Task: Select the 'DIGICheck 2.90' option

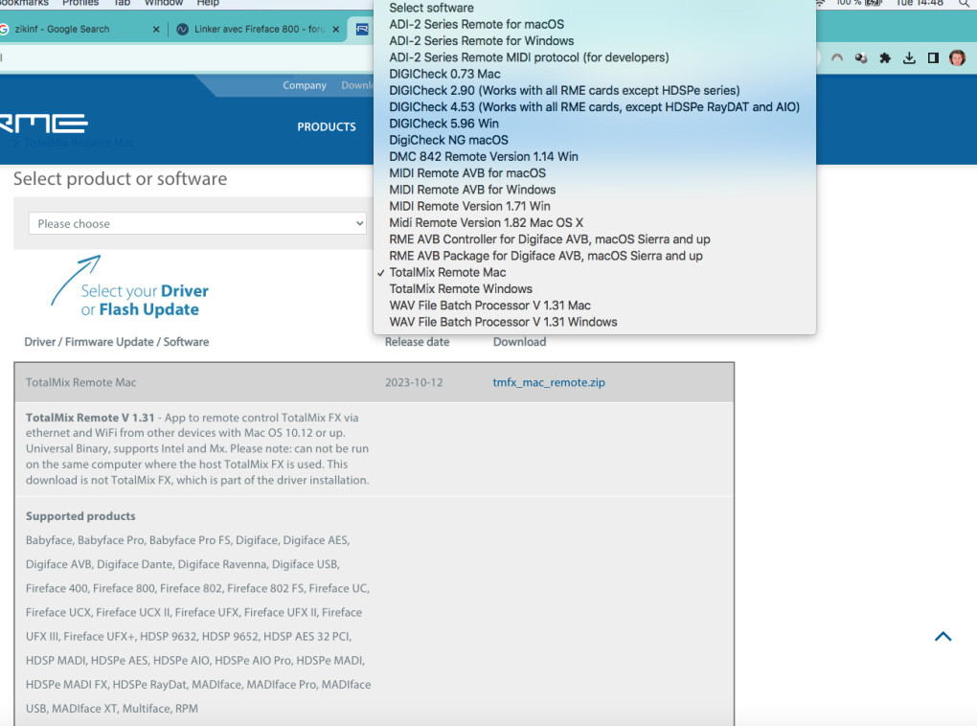Action: click(x=564, y=90)
